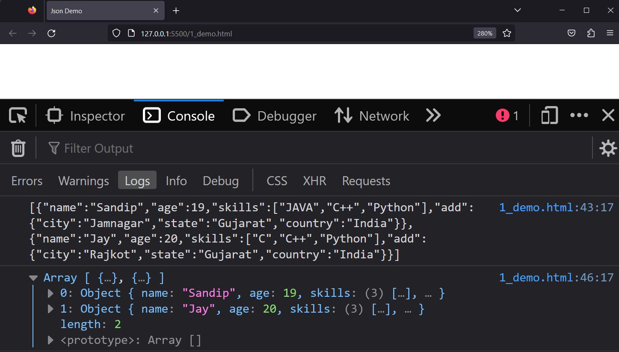Toggle the Logs filter off
Image resolution: width=619 pixels, height=352 pixels.
pos(137,181)
